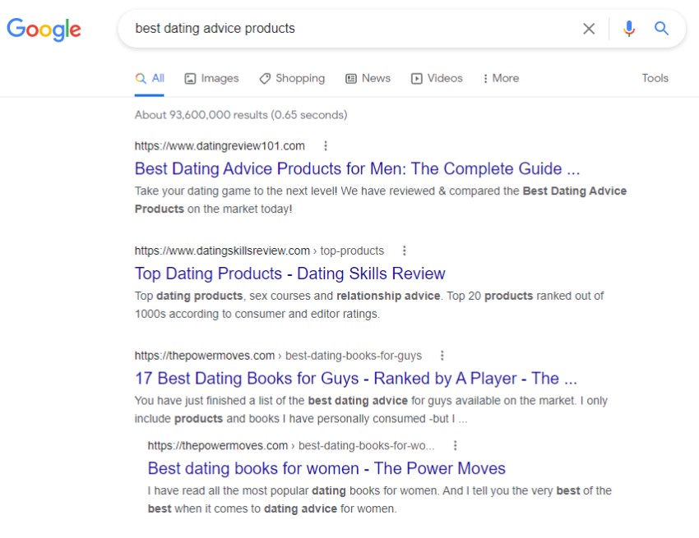Switch to the Shopping tab
Screen dimensions: 699x538
[x=292, y=78]
